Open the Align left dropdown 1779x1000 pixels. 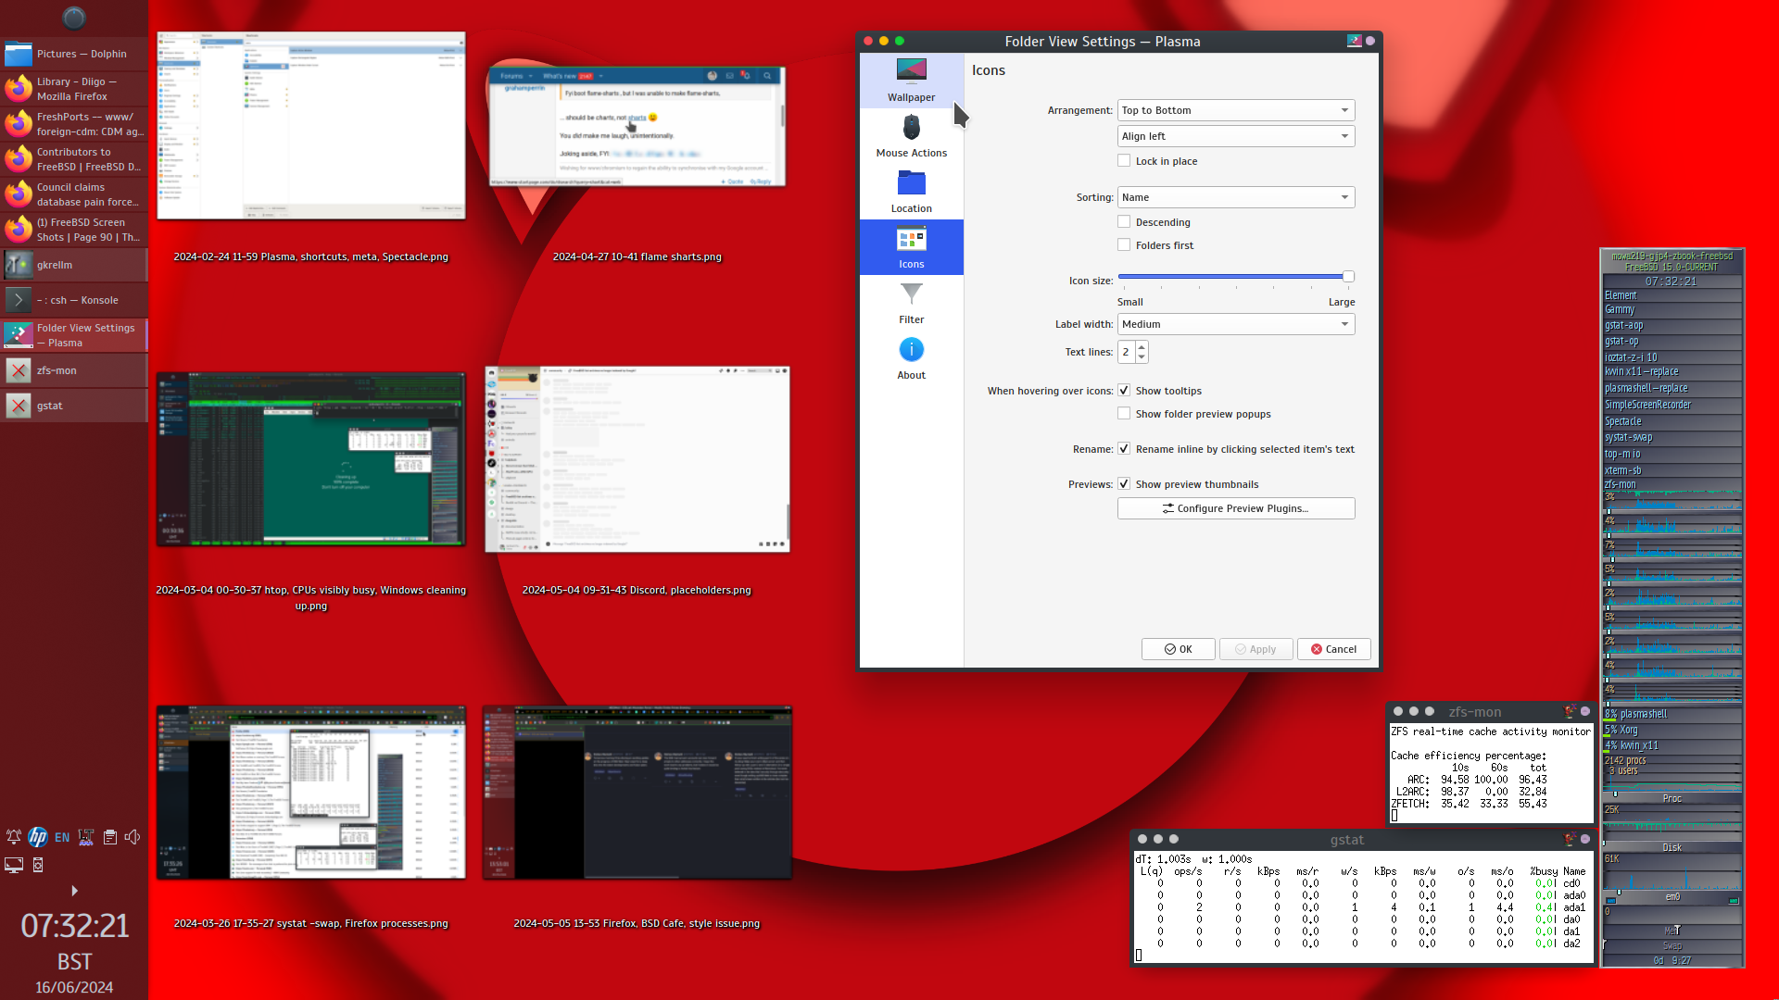pyautogui.click(x=1236, y=136)
